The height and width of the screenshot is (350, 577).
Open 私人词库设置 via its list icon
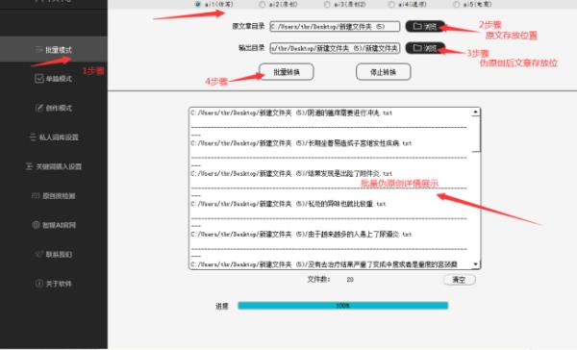pos(33,137)
